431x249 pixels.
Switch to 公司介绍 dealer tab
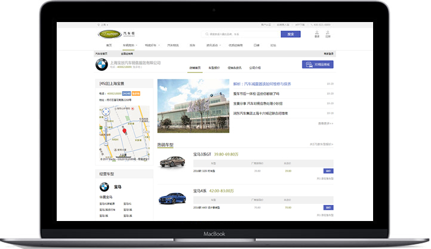pos(255,68)
